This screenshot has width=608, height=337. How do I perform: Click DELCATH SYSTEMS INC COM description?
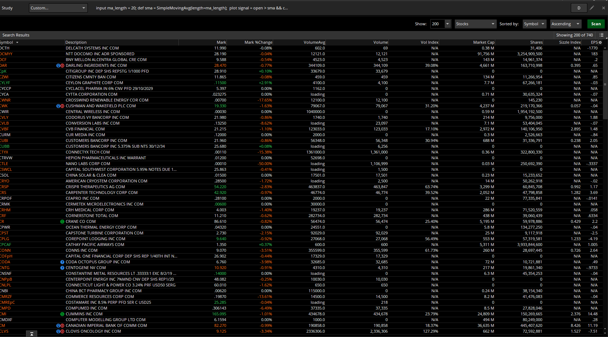tap(92, 48)
